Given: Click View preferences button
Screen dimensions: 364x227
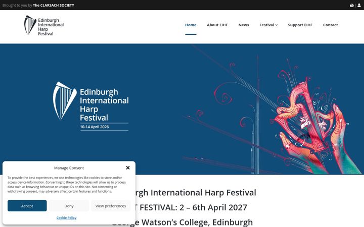Looking at the screenshot, I should coord(111,206).
